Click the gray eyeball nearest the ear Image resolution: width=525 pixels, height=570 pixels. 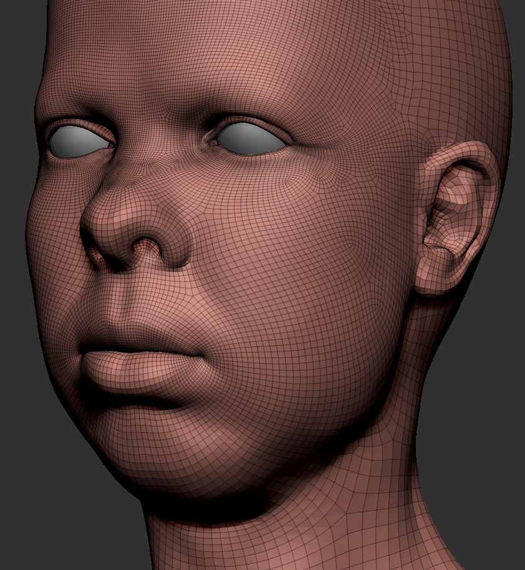click(x=251, y=138)
